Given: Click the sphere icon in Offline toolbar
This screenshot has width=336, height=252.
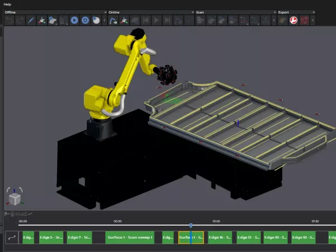Looking at the screenshot, I should click(96, 21).
